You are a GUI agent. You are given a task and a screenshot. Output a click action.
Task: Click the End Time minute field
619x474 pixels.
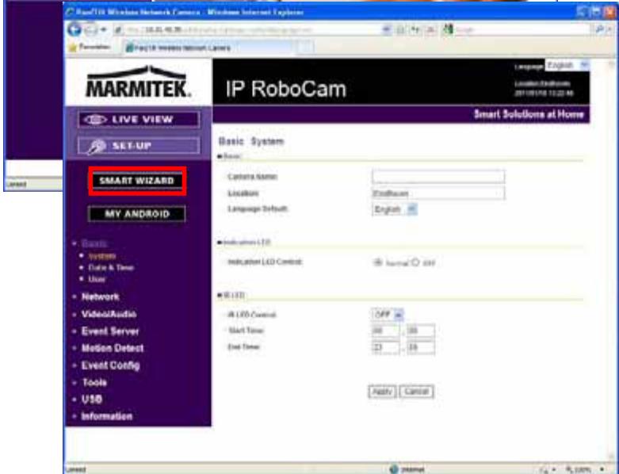pos(420,348)
